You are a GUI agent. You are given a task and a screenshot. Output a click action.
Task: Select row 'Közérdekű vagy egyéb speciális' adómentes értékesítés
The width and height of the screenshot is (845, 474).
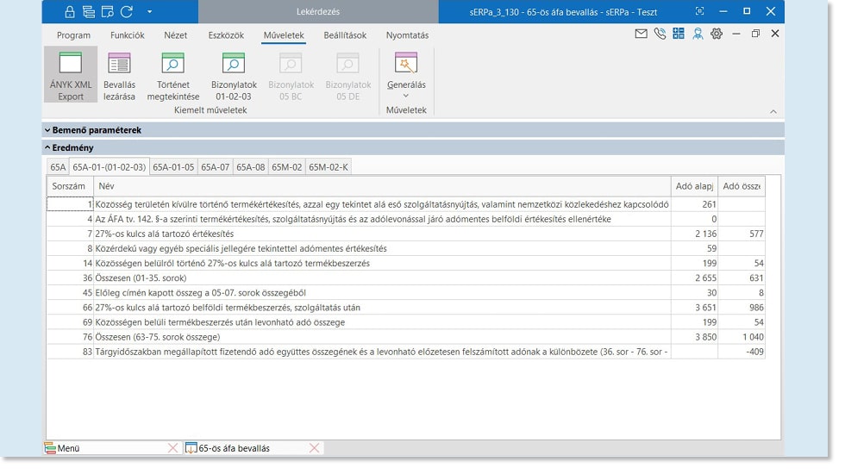[406, 248]
